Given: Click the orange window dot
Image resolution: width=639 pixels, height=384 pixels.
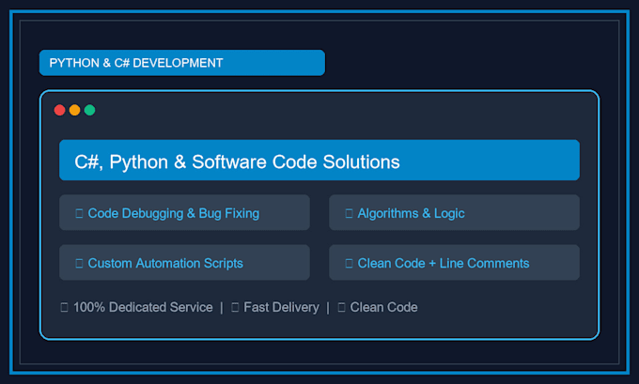Looking at the screenshot, I should coord(74,110).
